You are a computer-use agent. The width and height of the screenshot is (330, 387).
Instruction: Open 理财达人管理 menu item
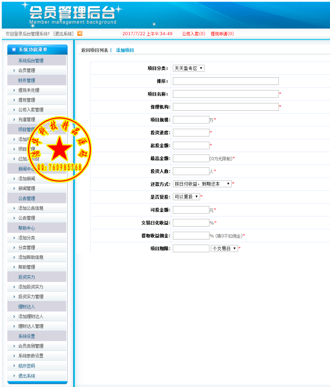pyautogui.click(x=31, y=326)
